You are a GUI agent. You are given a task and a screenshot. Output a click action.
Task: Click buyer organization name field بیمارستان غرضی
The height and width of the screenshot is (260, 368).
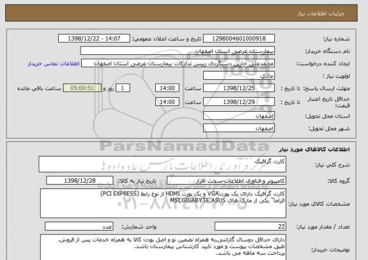tap(178, 51)
